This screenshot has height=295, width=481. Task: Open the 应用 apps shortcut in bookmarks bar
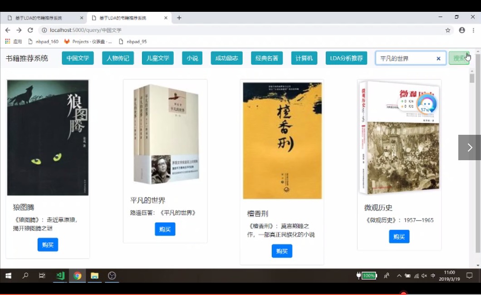click(x=14, y=41)
